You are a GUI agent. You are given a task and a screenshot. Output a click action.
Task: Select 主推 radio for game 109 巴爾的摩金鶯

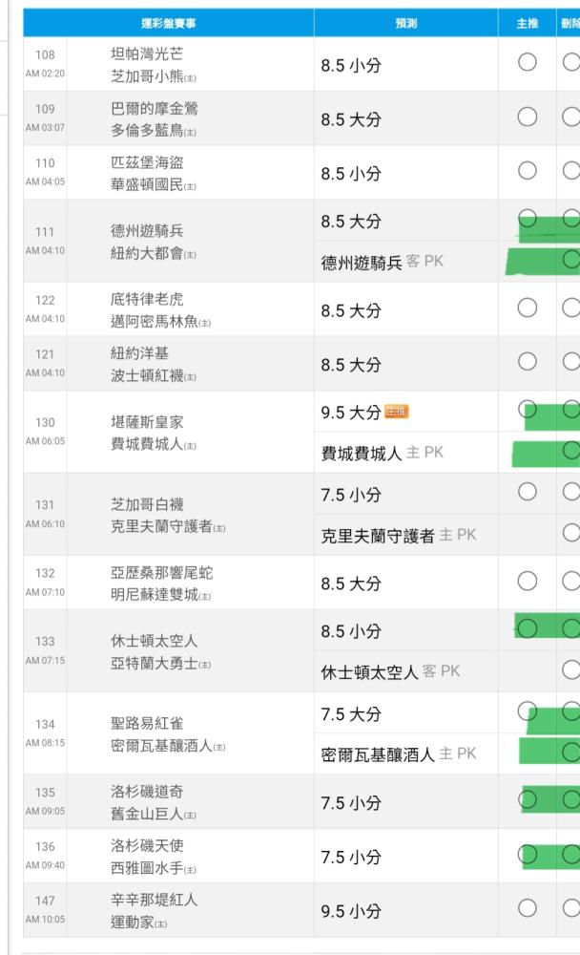tap(529, 117)
